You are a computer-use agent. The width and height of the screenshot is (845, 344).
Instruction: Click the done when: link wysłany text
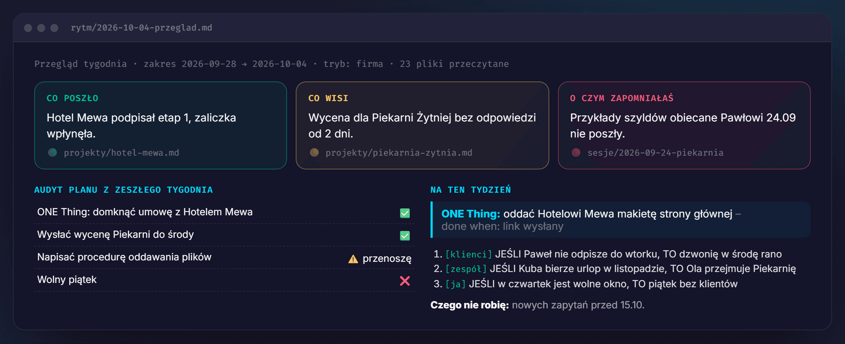pyautogui.click(x=502, y=226)
